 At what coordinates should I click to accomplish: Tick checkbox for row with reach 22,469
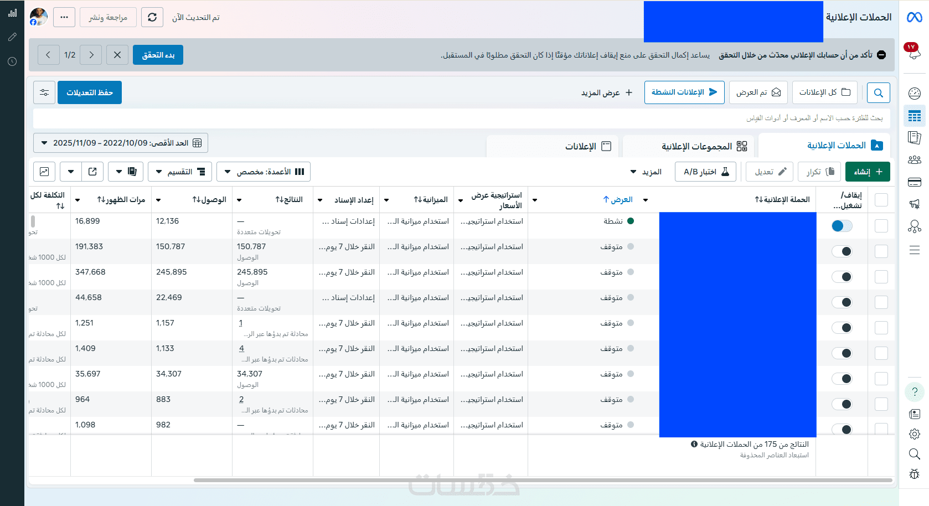881,302
